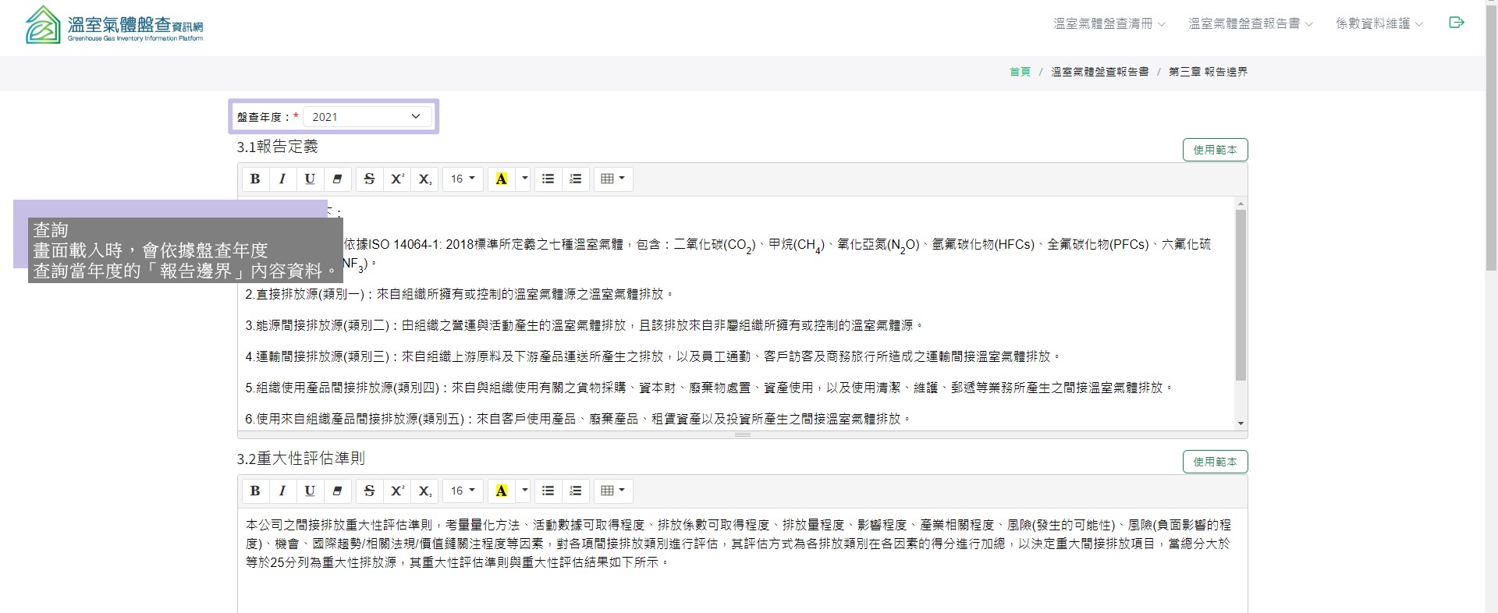Apply strikethrough in the 3.2 重大性評估準則 editor
The height and width of the screenshot is (613, 1498).
click(370, 491)
